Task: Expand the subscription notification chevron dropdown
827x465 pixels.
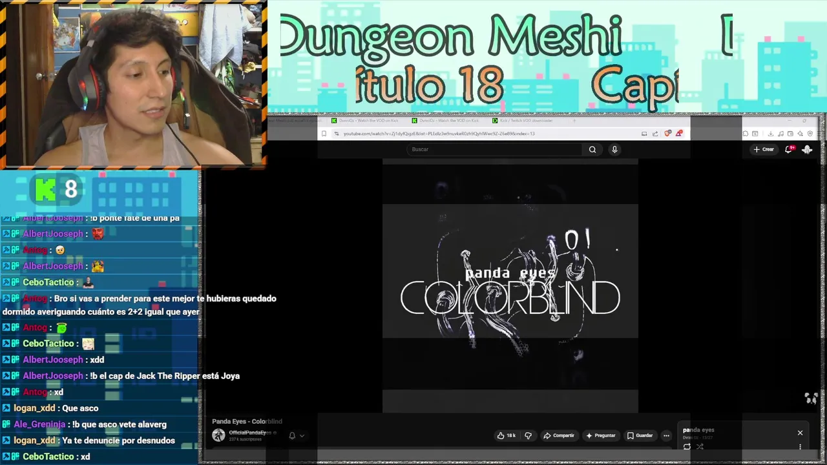Action: [302, 435]
